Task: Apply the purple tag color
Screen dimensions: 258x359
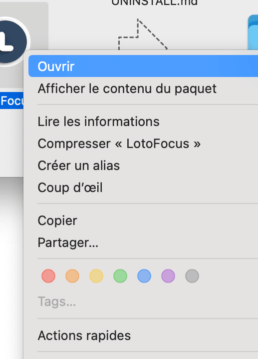Action: click(x=168, y=276)
